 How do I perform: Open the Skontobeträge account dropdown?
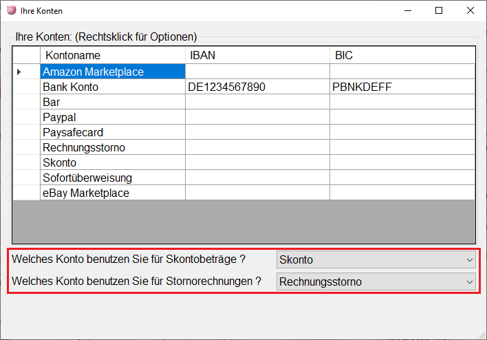click(376, 259)
